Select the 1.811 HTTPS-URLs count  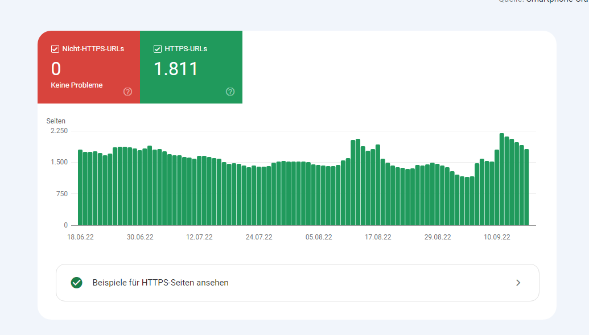pyautogui.click(x=176, y=69)
